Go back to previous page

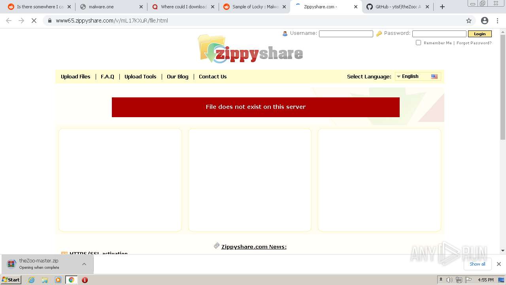click(9, 21)
